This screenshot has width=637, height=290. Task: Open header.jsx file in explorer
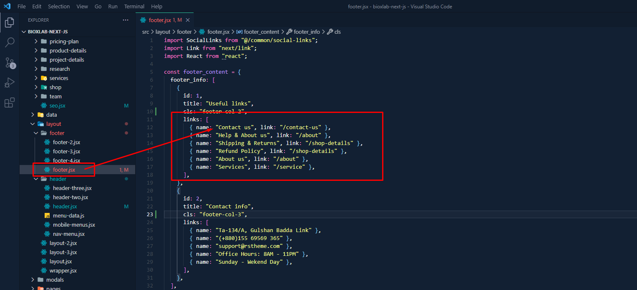[x=65, y=206]
